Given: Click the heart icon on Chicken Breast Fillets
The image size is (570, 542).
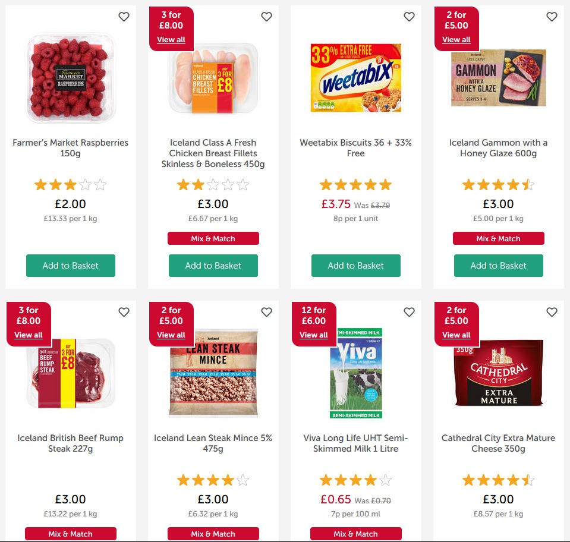Looking at the screenshot, I should click(x=266, y=17).
